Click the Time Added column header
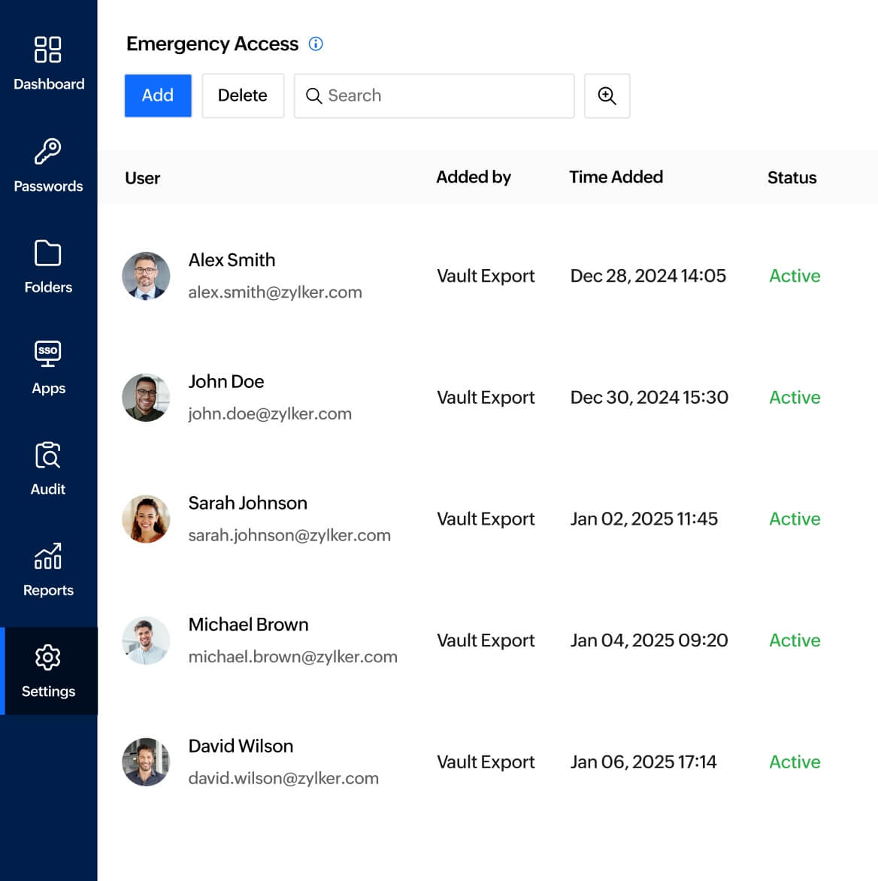This screenshot has width=878, height=881. pyautogui.click(x=616, y=177)
